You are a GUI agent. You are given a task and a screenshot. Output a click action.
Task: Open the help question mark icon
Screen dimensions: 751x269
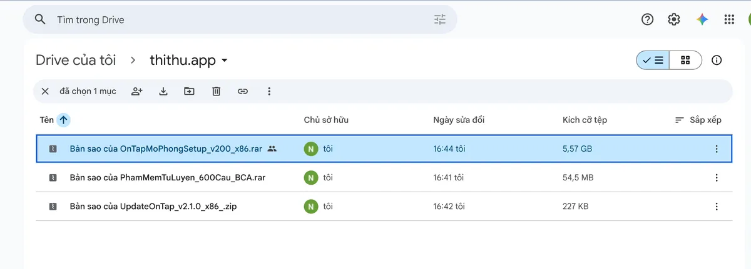648,19
